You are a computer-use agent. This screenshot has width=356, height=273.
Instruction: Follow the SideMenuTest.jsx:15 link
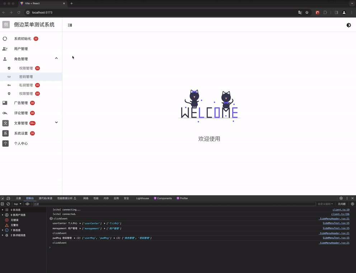(x=336, y=223)
